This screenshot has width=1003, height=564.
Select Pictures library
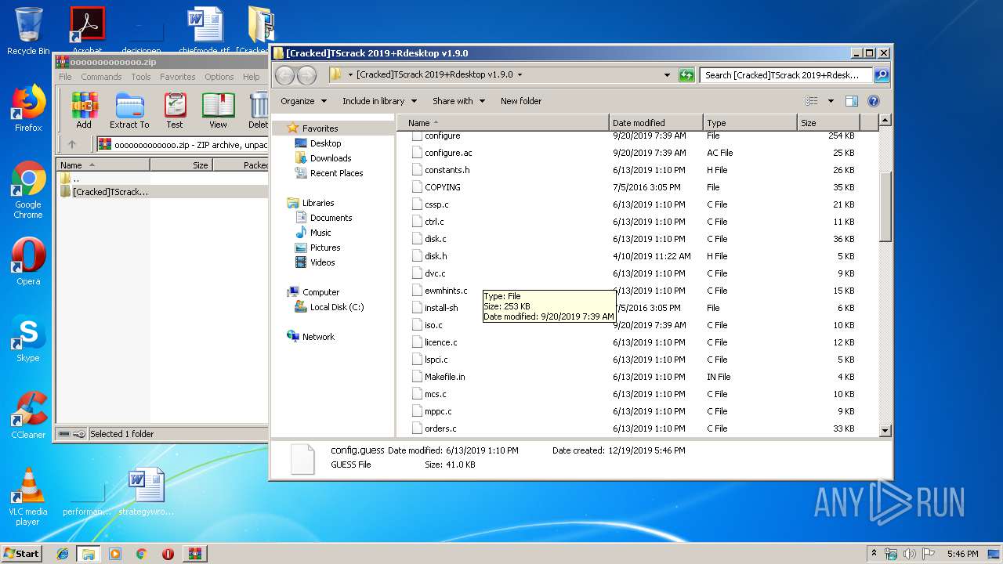[324, 248]
